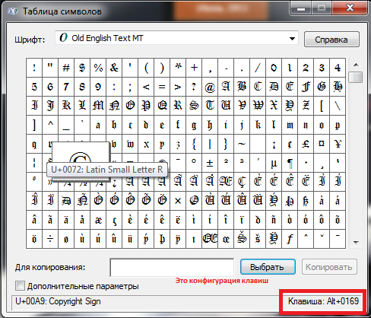This screenshot has width=371, height=318.
Task: Select the lowercase ñ with tilde cell
Action: tap(274, 220)
